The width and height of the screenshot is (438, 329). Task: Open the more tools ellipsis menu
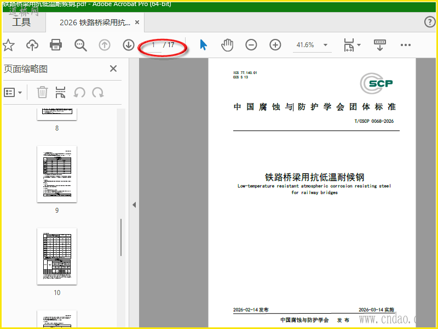(x=406, y=45)
